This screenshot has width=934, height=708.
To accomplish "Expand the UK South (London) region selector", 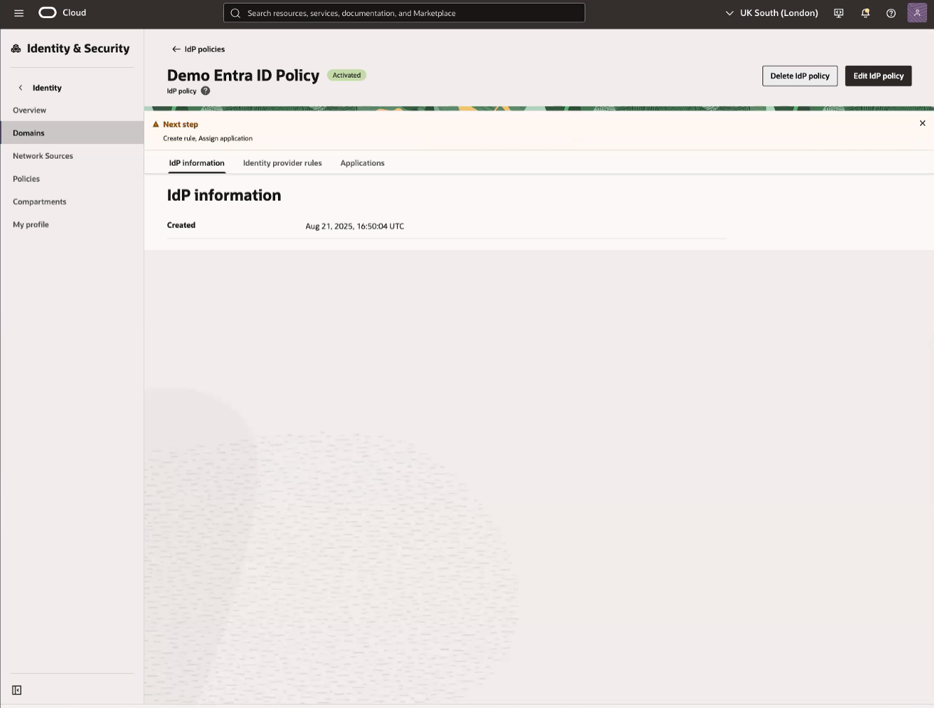I will click(x=772, y=13).
